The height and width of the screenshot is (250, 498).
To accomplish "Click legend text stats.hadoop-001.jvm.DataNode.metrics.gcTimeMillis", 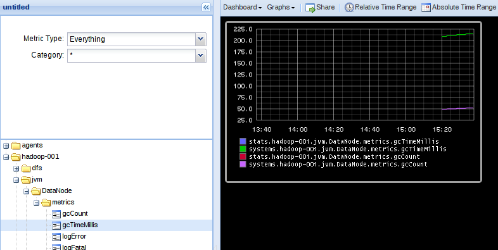I will click(344, 142).
